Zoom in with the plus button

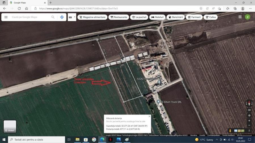249,121
